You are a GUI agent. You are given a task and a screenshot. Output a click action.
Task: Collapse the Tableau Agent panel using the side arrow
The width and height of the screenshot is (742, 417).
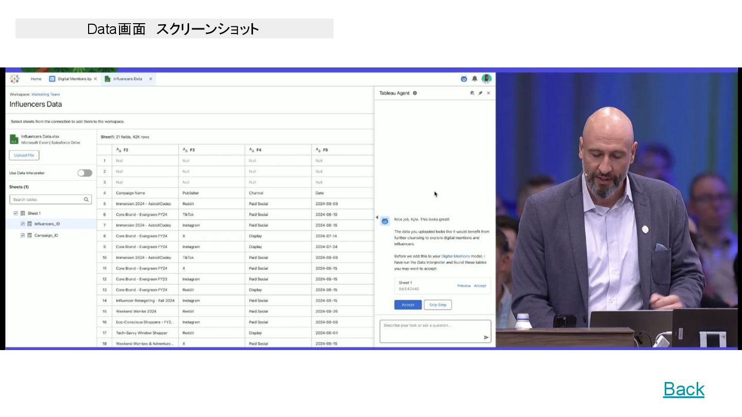click(x=377, y=217)
